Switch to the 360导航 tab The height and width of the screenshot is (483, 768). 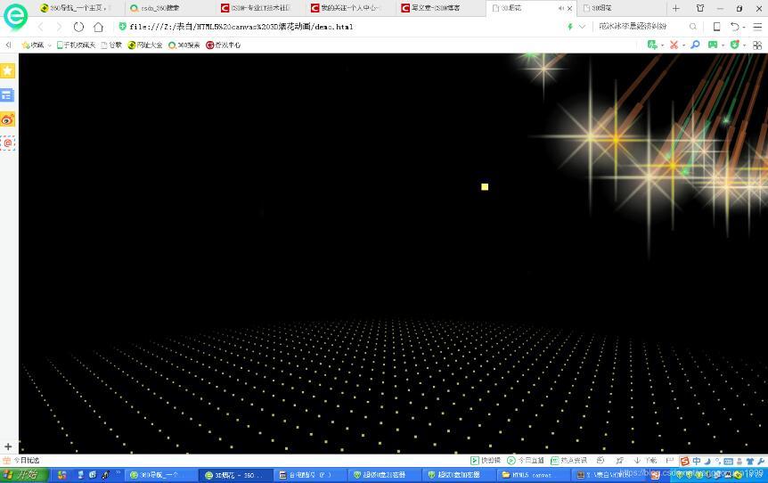72,8
